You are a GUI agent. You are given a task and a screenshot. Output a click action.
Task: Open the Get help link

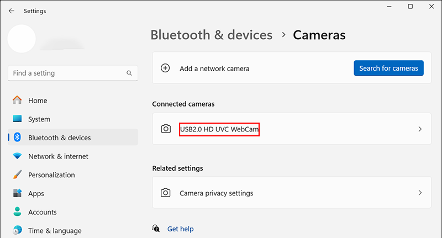(x=180, y=229)
